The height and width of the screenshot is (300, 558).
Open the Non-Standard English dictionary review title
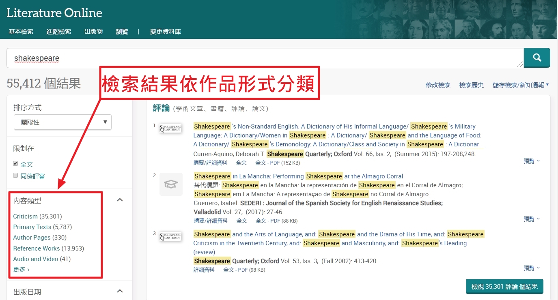(x=337, y=135)
